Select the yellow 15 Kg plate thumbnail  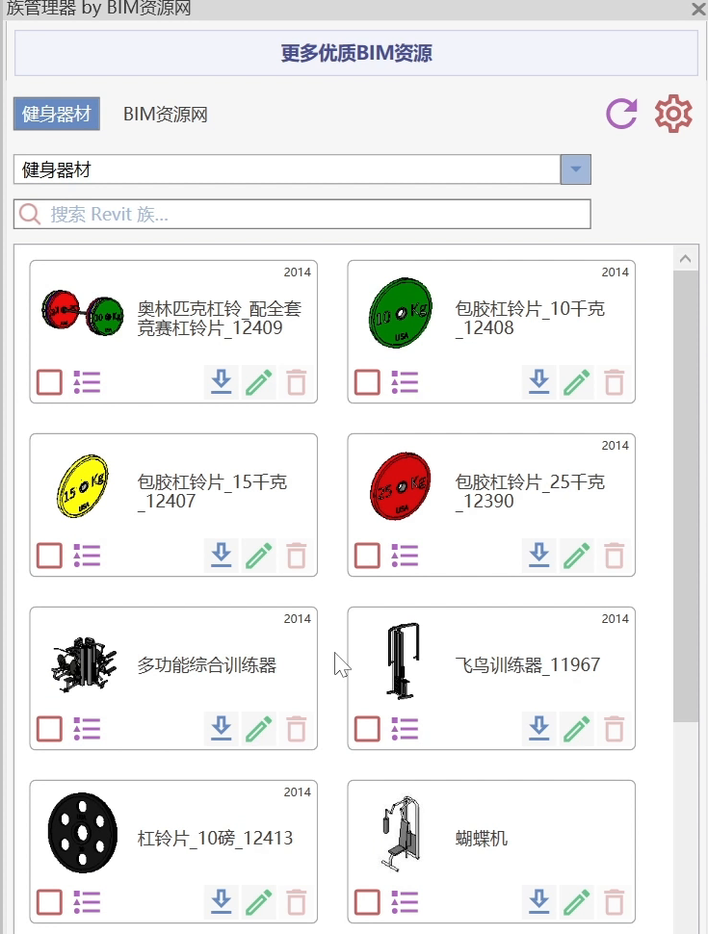(83, 486)
